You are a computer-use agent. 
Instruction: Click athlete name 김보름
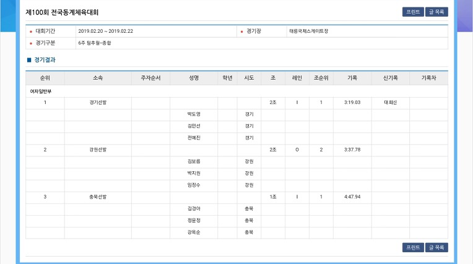(x=194, y=161)
